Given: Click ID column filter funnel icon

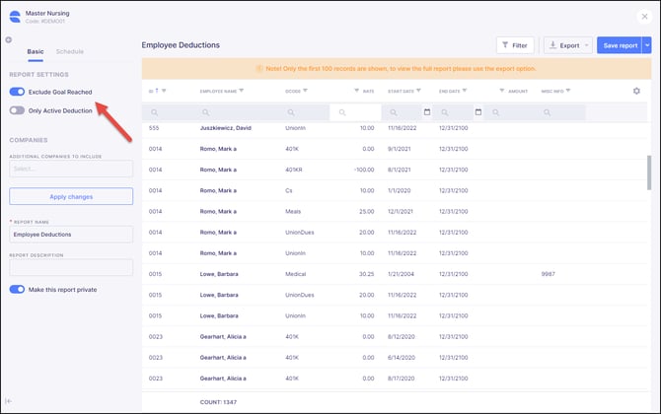Looking at the screenshot, I should coord(164,91).
